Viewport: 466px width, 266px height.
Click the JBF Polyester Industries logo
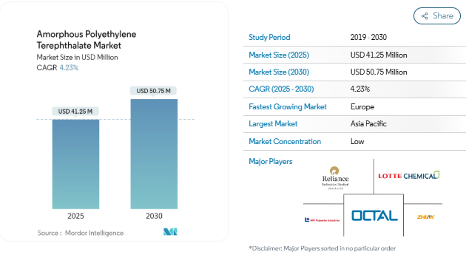click(x=322, y=220)
